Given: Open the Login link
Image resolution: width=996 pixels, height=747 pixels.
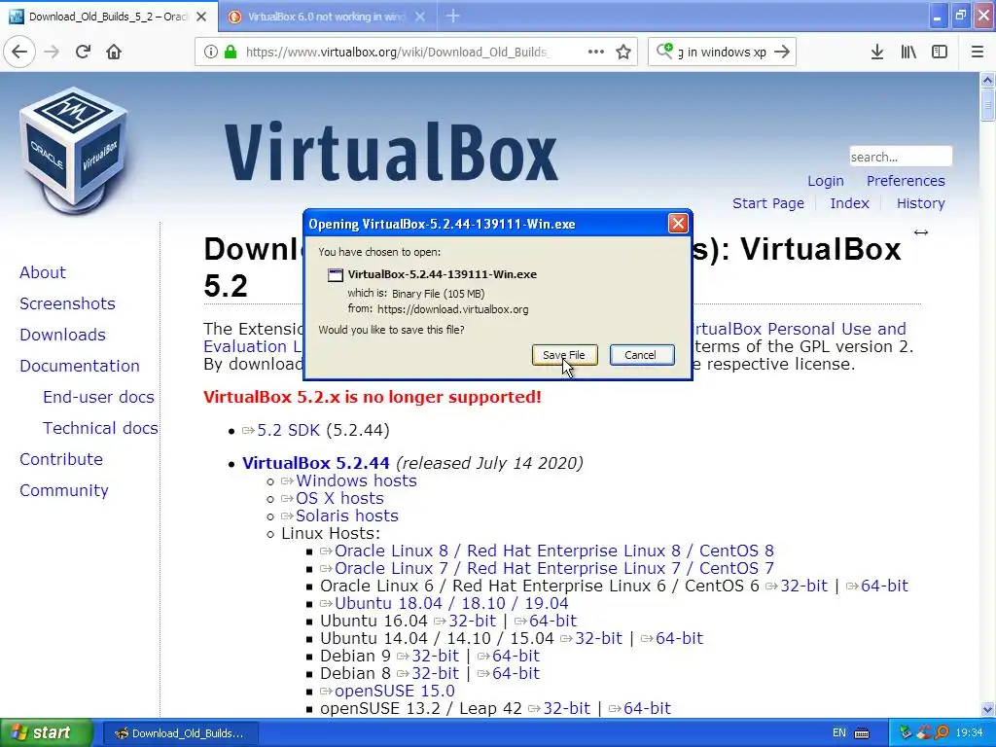Looking at the screenshot, I should (826, 181).
